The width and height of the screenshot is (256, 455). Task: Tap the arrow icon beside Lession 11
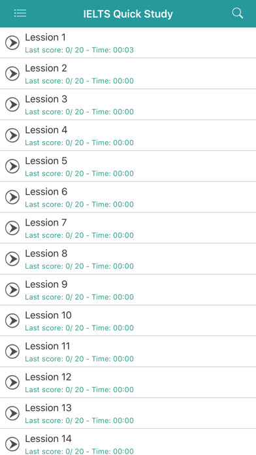coord(12,352)
